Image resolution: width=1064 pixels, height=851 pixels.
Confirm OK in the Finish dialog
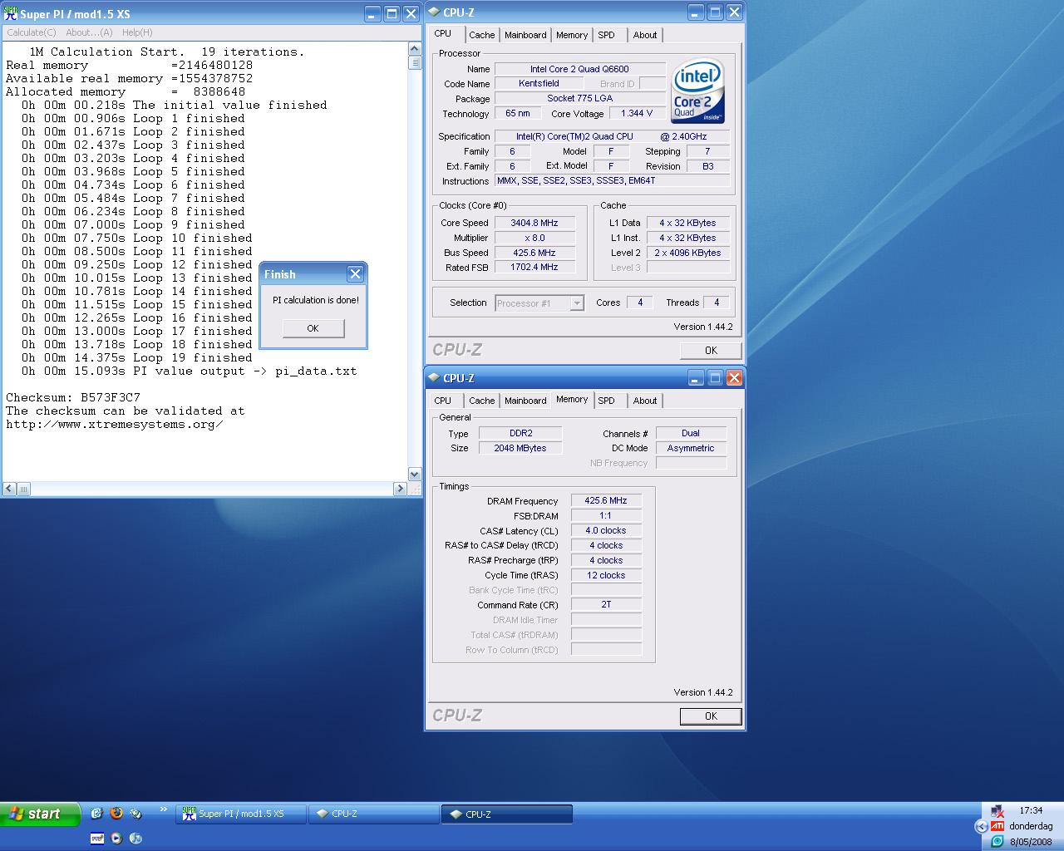[313, 328]
